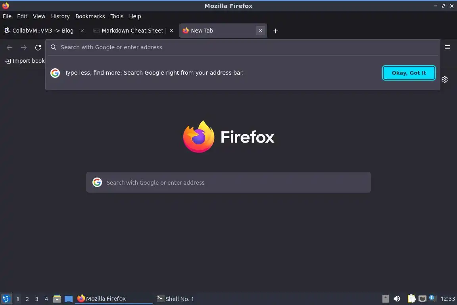Switch to virtual desktop 1
Viewport: 457px width, 305px height.
click(x=18, y=299)
